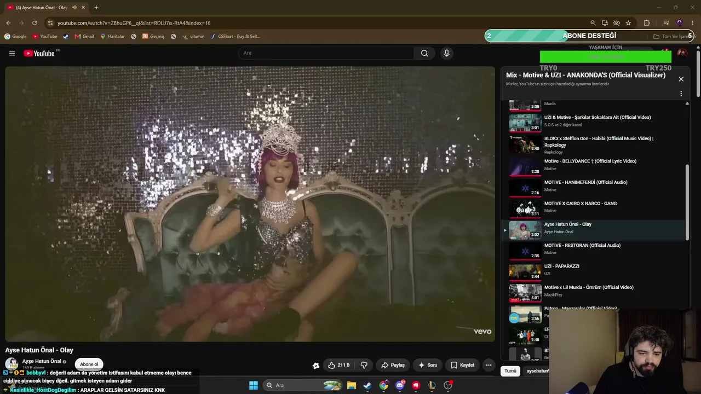Open the zoom magnifier in the address bar
Image resolution: width=701 pixels, height=394 pixels.
(x=593, y=23)
